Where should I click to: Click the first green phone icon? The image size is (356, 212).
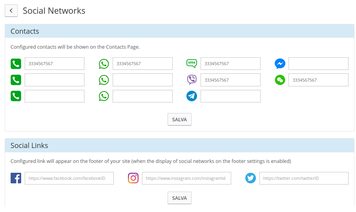[16, 64]
